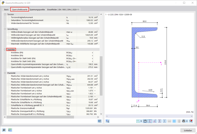The height and width of the screenshot is (134, 197).
Task: Click the grayed numbering 1 2 3 icon
Action: click(x=169, y=121)
